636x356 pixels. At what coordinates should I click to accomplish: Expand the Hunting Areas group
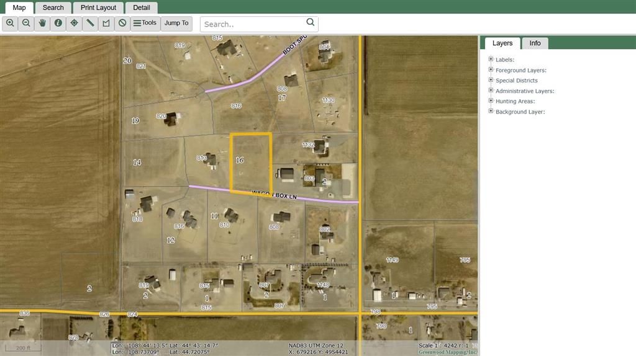coord(491,100)
